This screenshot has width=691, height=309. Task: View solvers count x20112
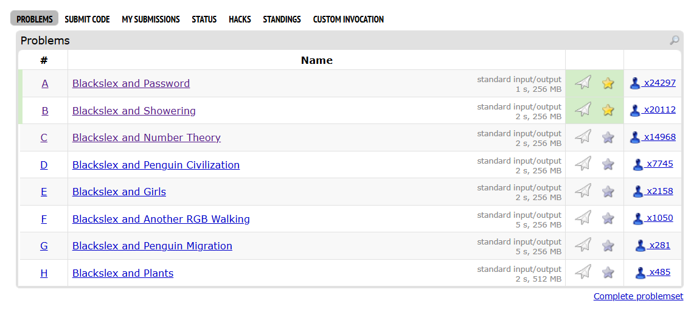(659, 109)
